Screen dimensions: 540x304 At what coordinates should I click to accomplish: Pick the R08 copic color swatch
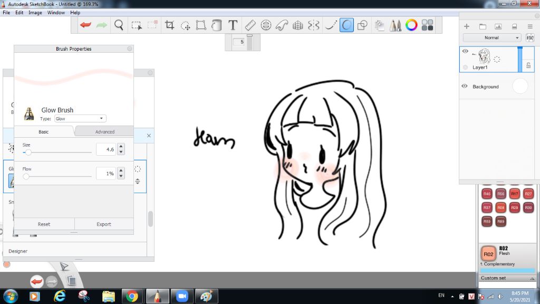click(500, 207)
